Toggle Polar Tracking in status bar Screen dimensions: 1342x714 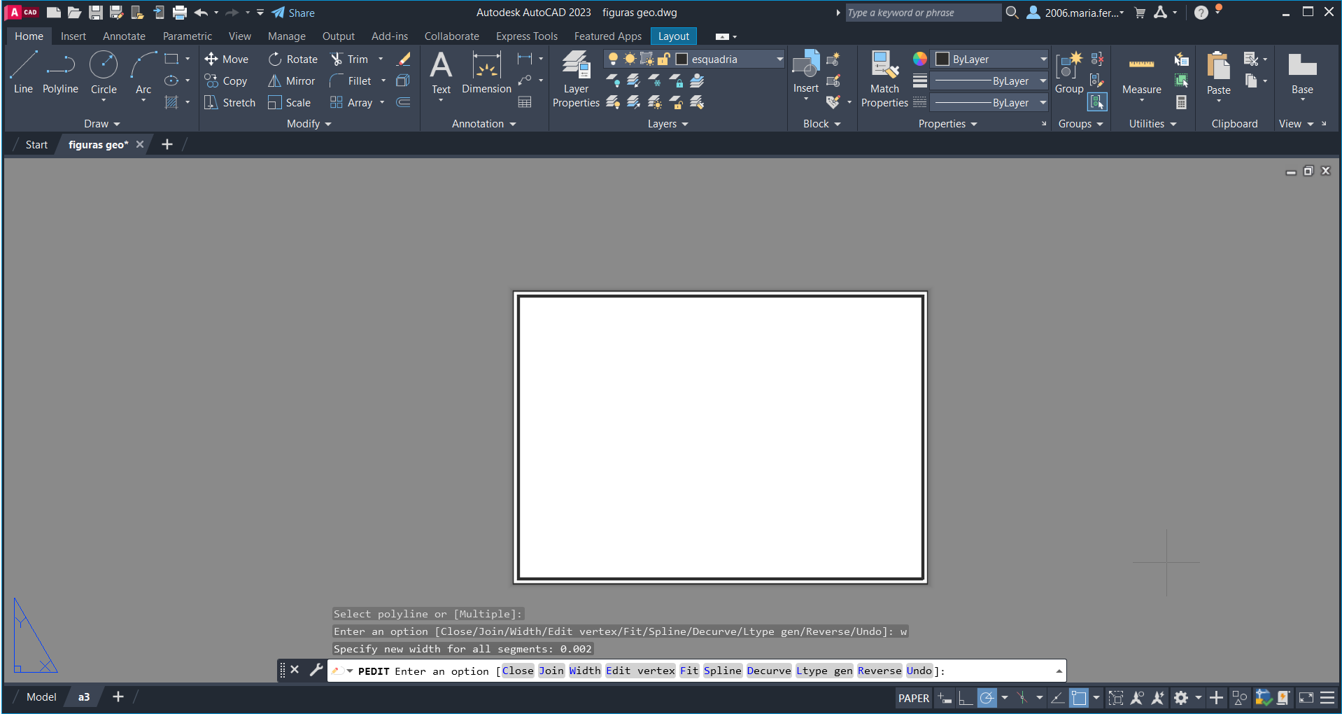[x=987, y=698]
